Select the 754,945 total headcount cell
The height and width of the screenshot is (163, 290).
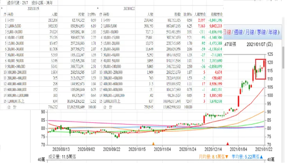pyautogui.click(x=149, y=107)
